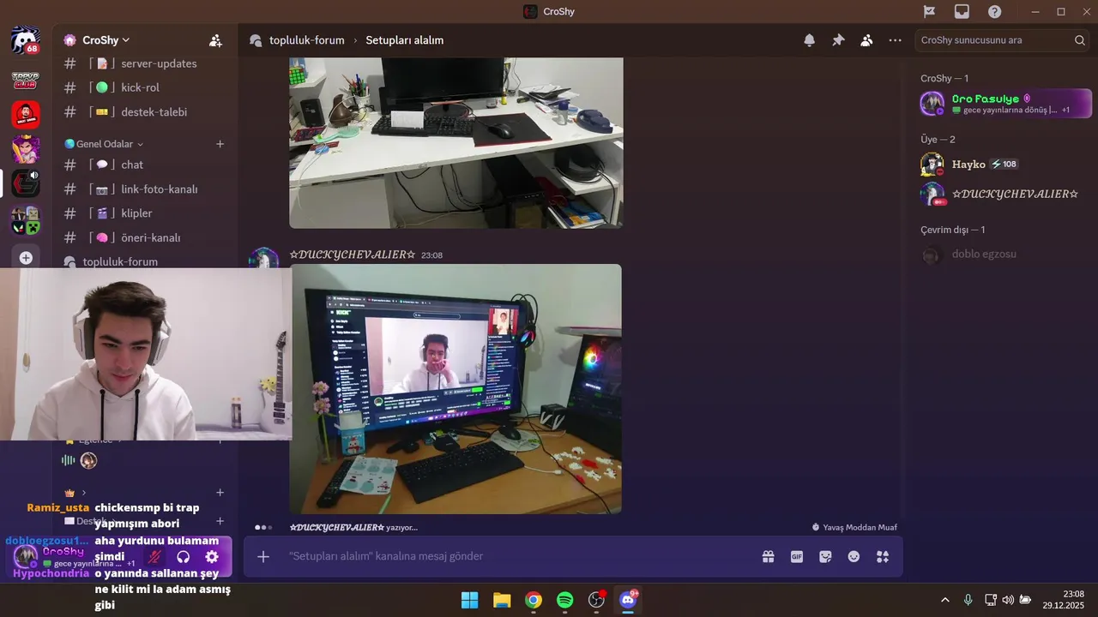Open the red bearded-man server icon
This screenshot has width=1098, height=617.
[x=25, y=114]
